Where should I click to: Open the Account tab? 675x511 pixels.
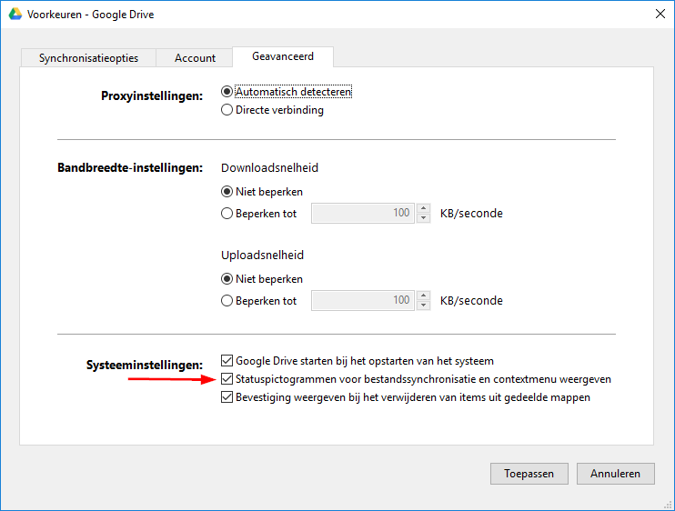tap(195, 58)
